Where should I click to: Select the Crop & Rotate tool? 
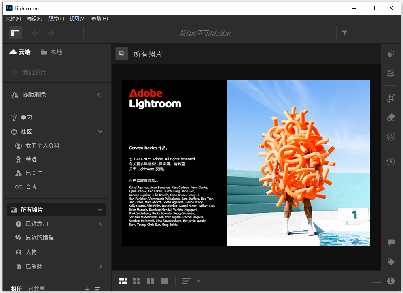point(390,98)
